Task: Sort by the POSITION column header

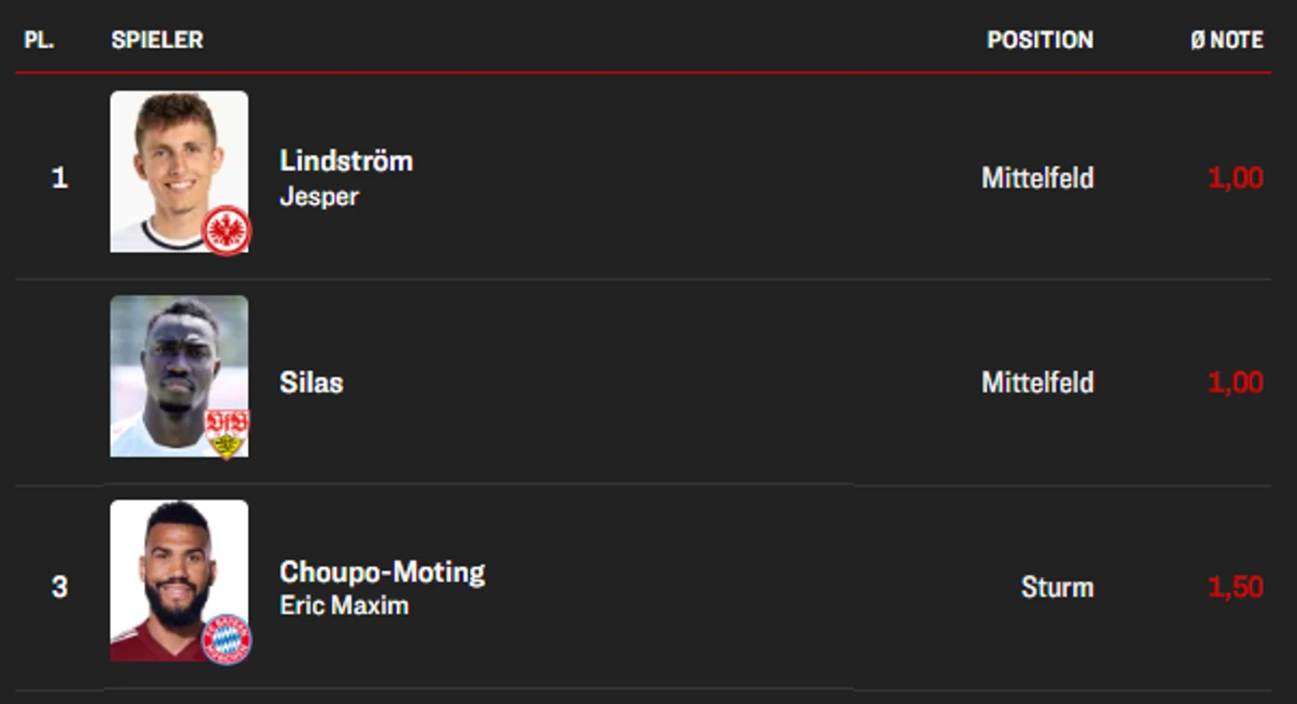Action: pos(1039,40)
